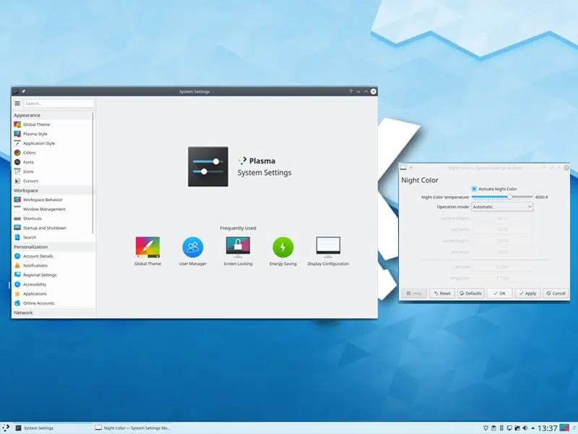Image resolution: width=578 pixels, height=434 pixels.
Task: Click Reset in Night Color window
Action: click(x=442, y=294)
